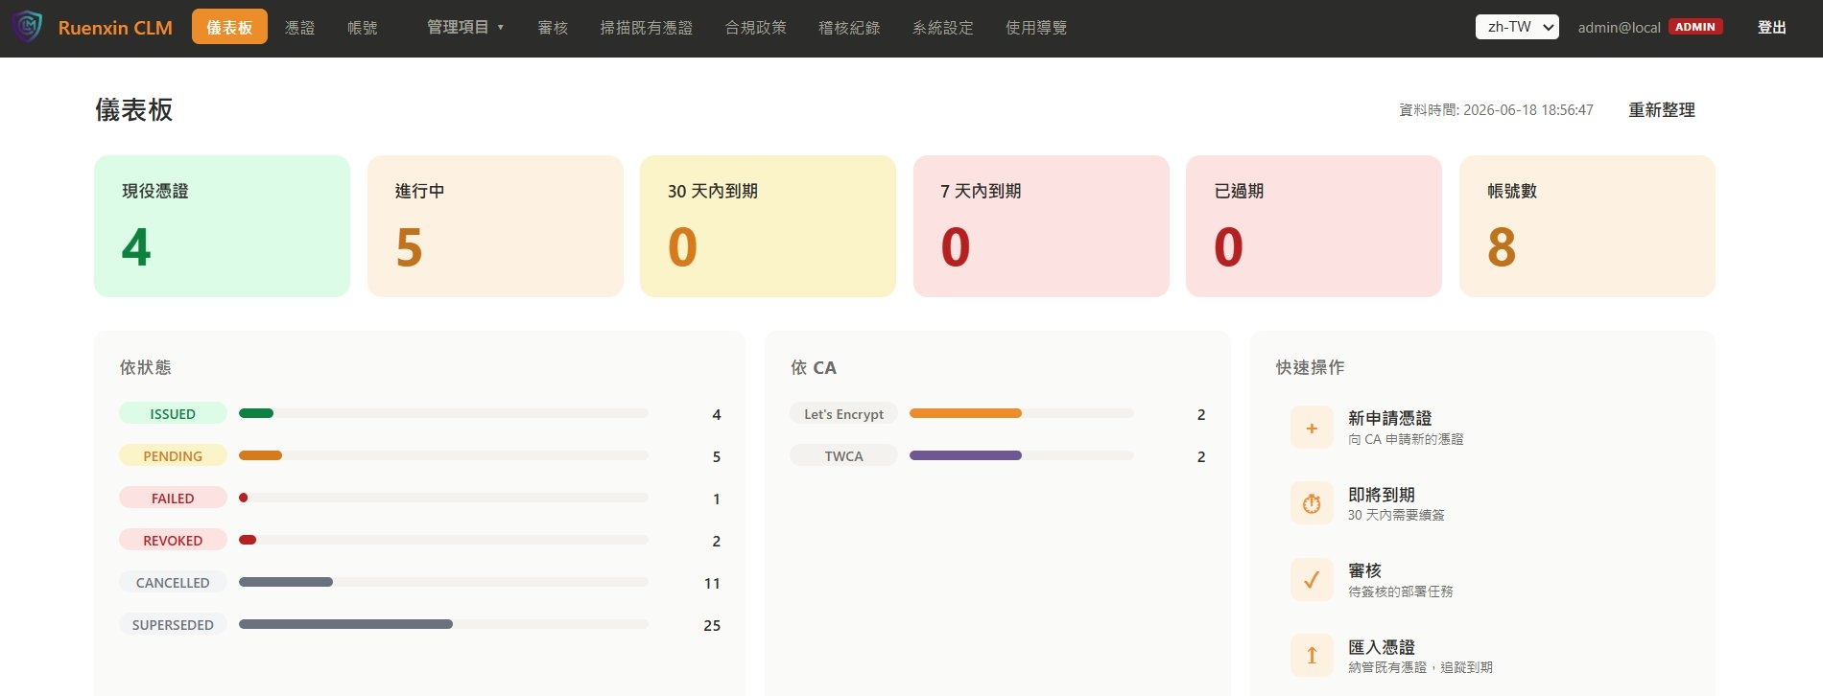The width and height of the screenshot is (1823, 696).
Task: Click the 儀表板 page heading
Action: tap(133, 109)
